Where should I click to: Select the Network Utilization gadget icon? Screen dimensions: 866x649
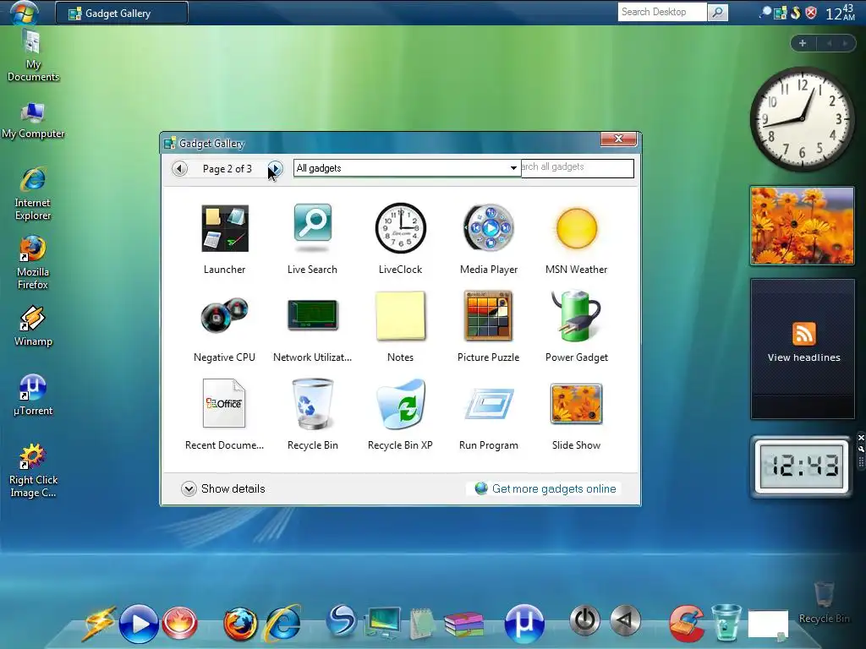click(313, 315)
